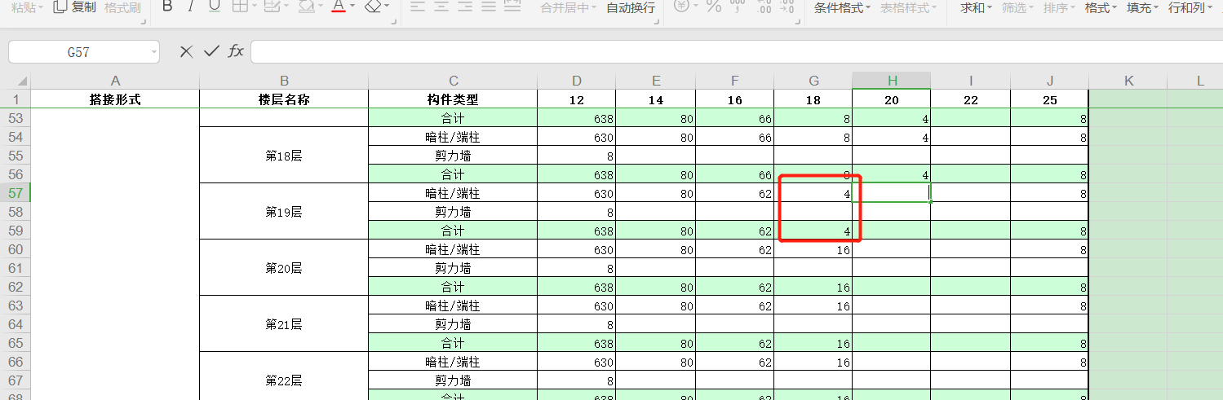Select the 暗柱/端柱 cell in row 60
Viewport: 1223px width, 400px height.
(x=453, y=248)
